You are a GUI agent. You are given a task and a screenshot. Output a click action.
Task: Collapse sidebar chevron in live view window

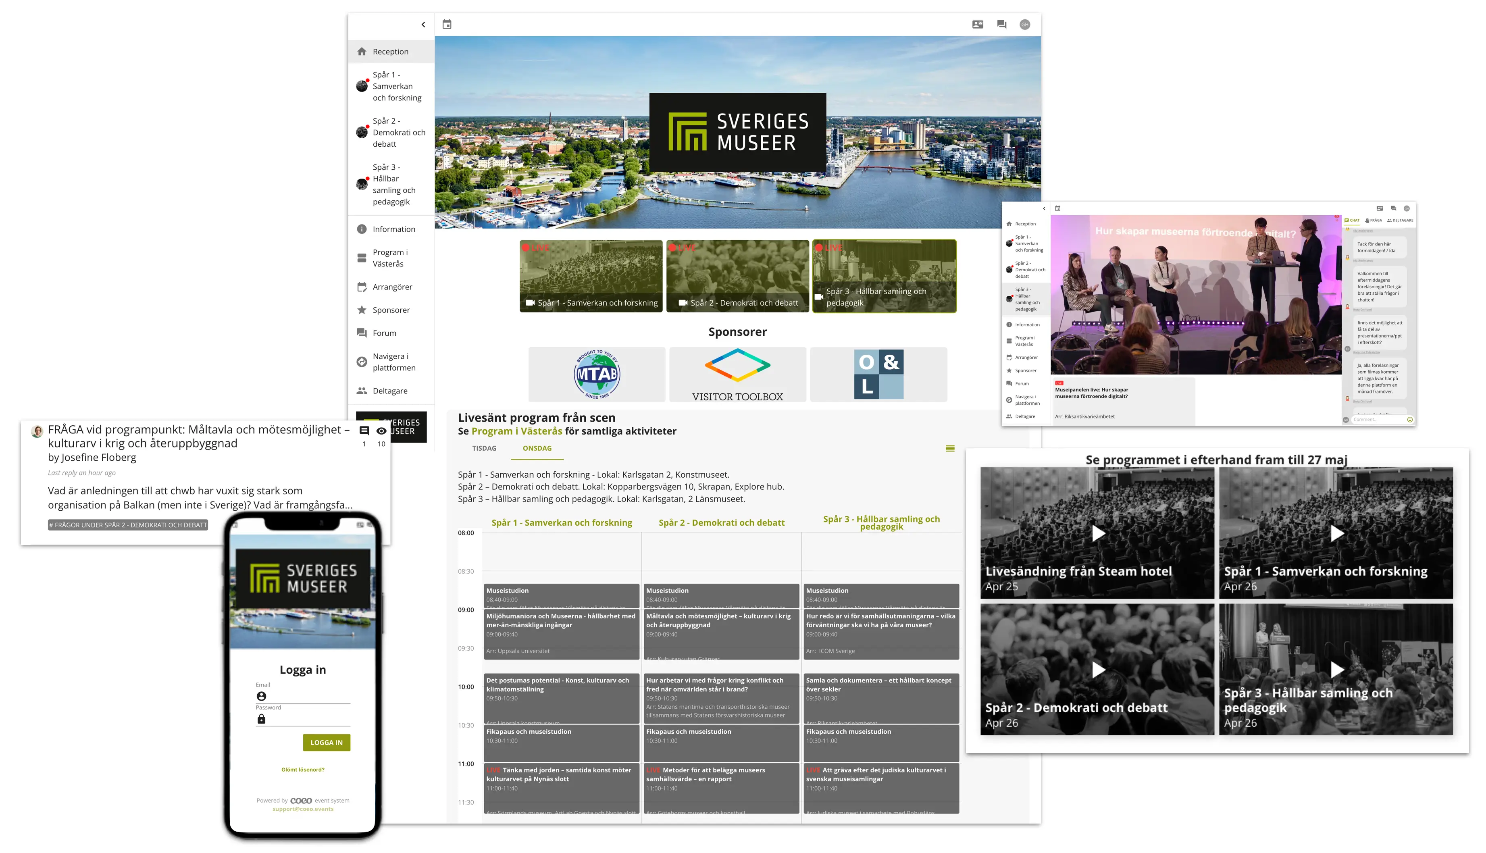pyautogui.click(x=1044, y=208)
